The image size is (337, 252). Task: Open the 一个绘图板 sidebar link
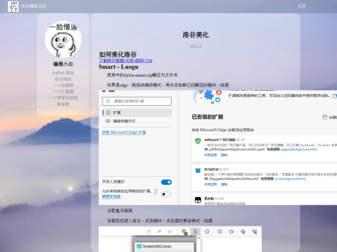click(x=63, y=85)
